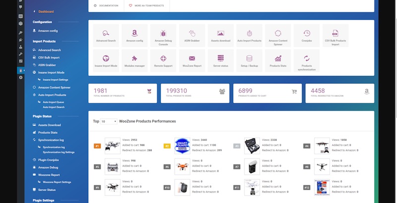
Task: Click the #12 memory card product thumbnail
Action: click(322, 187)
